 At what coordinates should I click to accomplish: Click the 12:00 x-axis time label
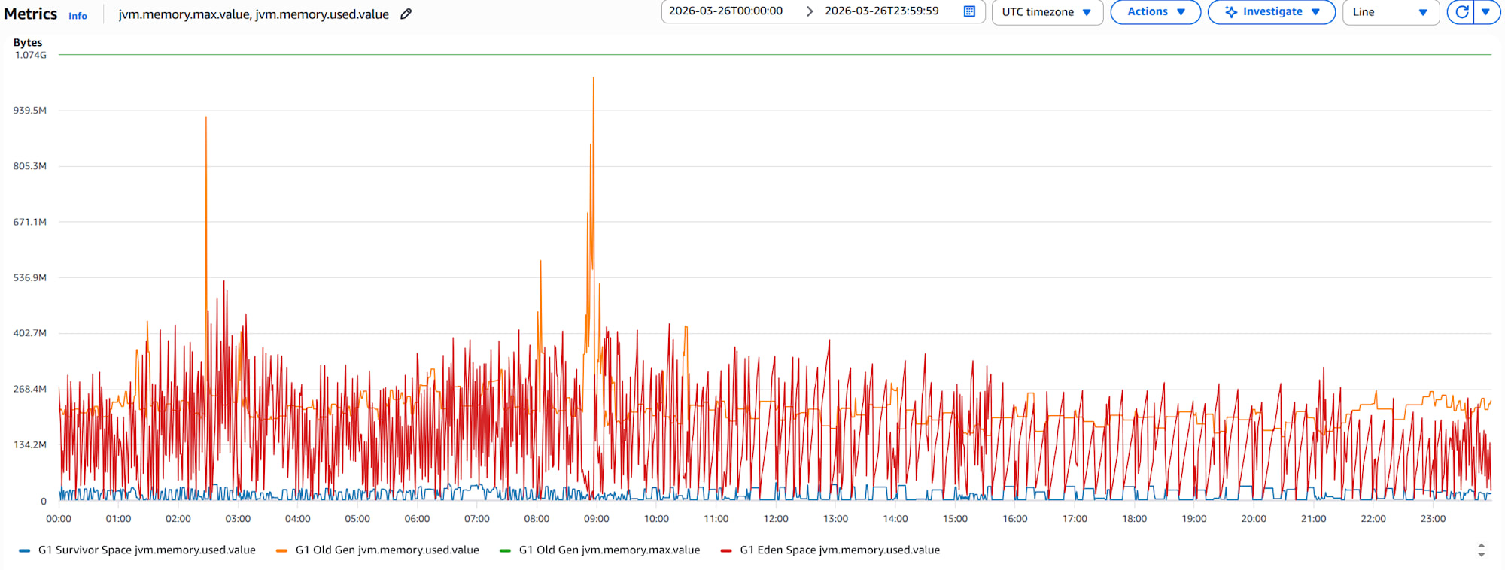coord(776,519)
